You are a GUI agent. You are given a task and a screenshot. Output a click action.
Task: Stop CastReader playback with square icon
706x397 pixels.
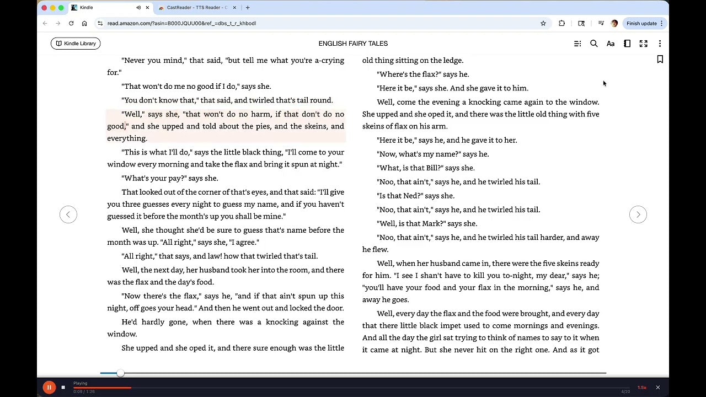point(63,387)
